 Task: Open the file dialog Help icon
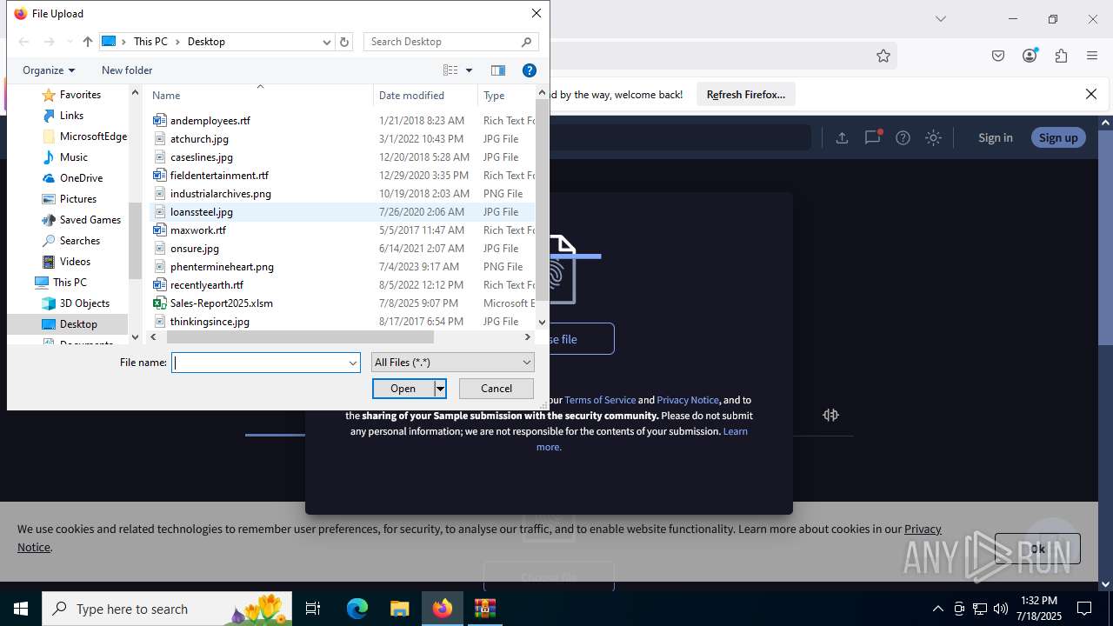coord(529,70)
